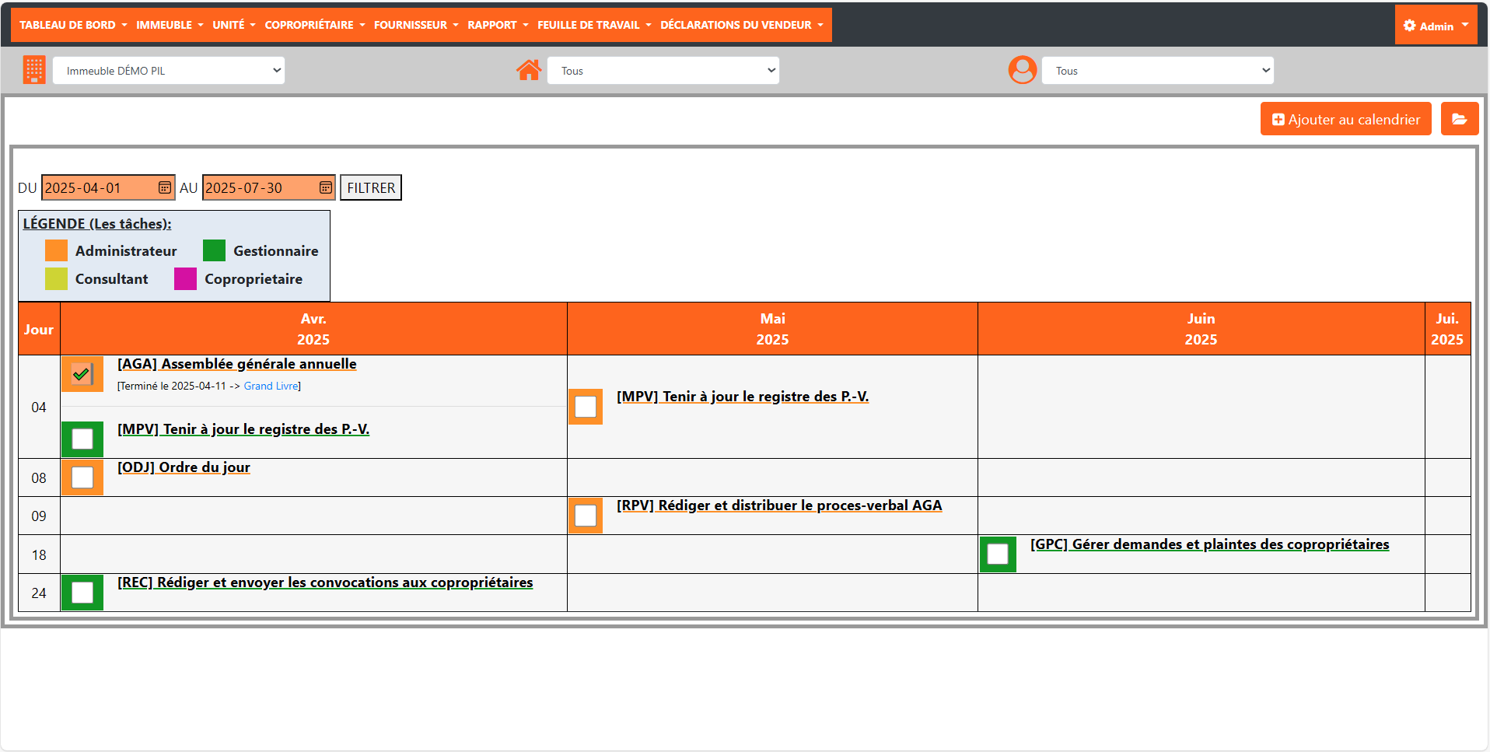1490x752 pixels.
Task: Open the start date calendar picker icon
Action: [165, 187]
